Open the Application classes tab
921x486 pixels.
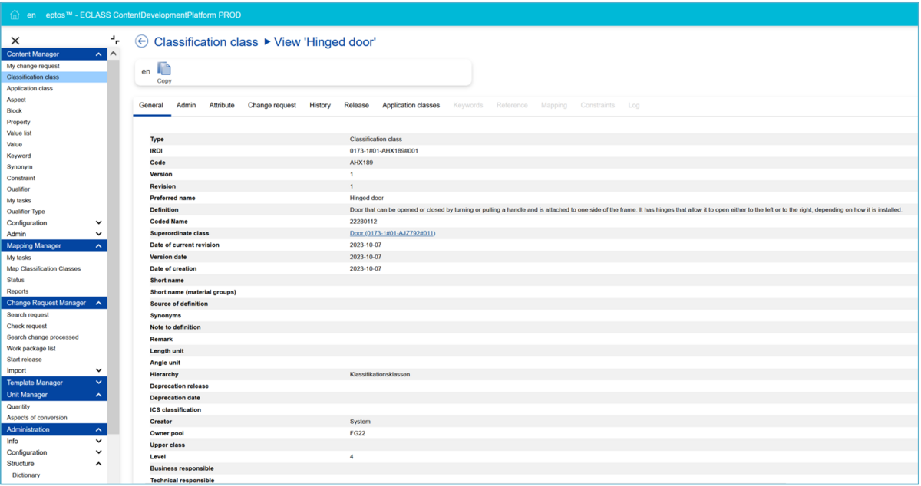click(x=411, y=105)
